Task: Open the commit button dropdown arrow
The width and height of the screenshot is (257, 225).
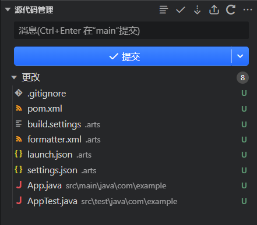Action: 240,56
